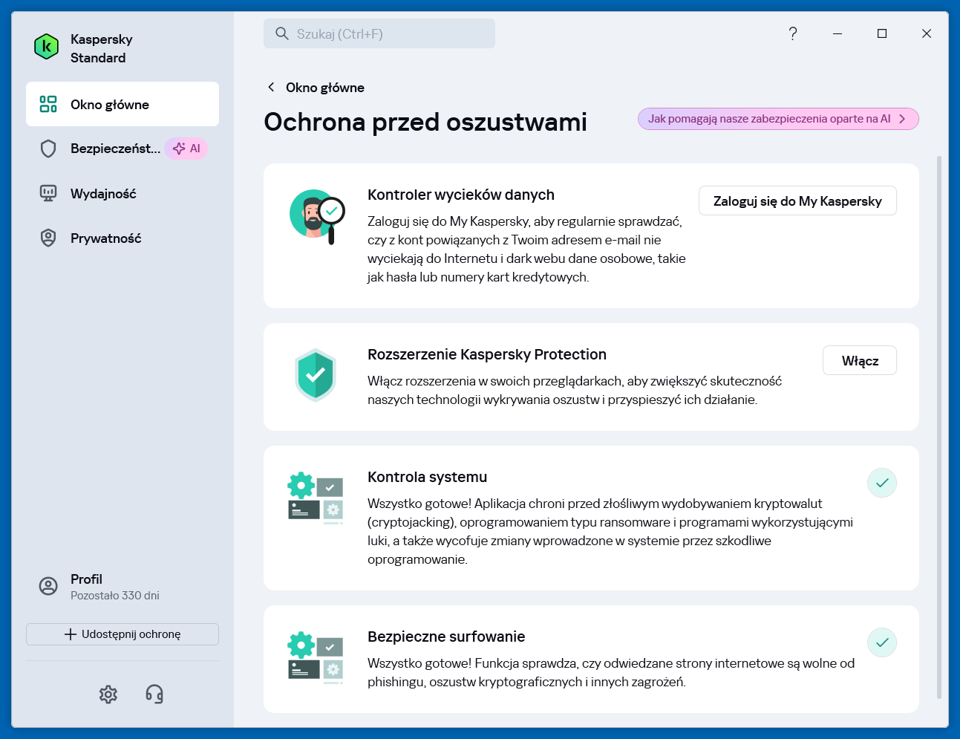
Task: Click the Pozostało 330 dni text
Action: pyautogui.click(x=115, y=596)
